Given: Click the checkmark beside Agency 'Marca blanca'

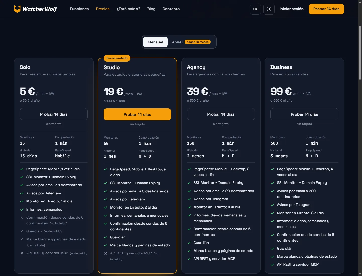Looking at the screenshot, I should [x=189, y=251].
